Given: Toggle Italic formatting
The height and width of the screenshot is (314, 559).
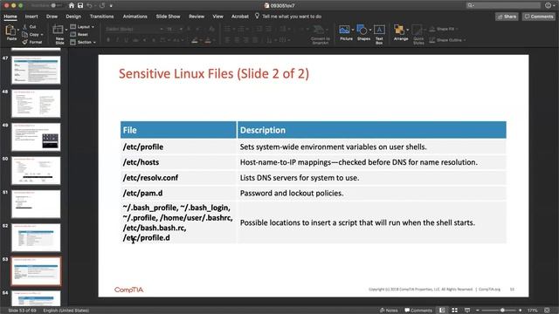Looking at the screenshot, I should point(117,40).
